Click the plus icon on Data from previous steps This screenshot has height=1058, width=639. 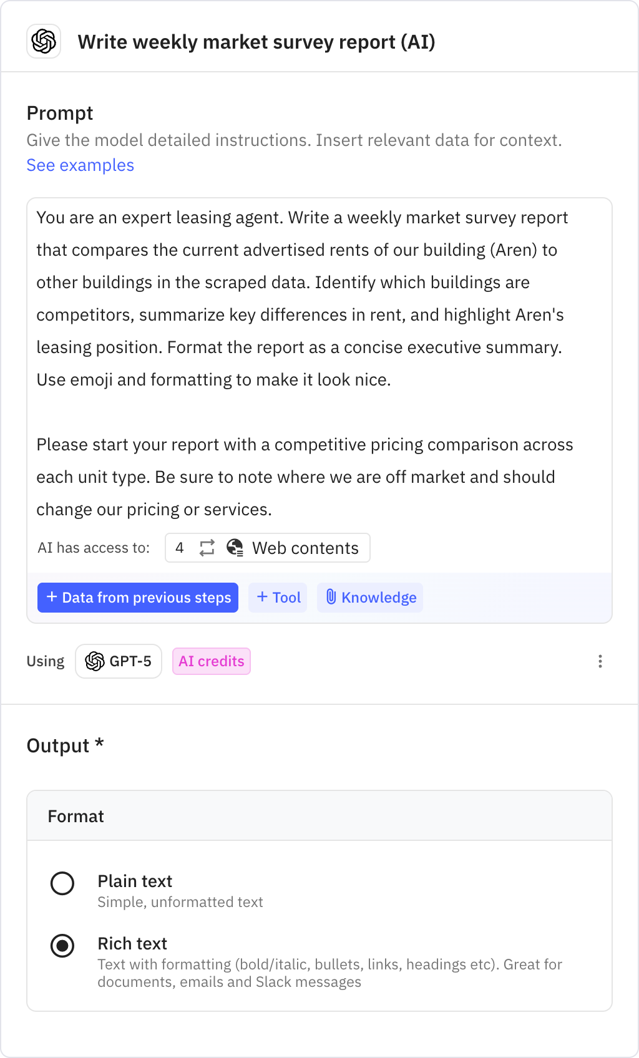[x=52, y=598]
